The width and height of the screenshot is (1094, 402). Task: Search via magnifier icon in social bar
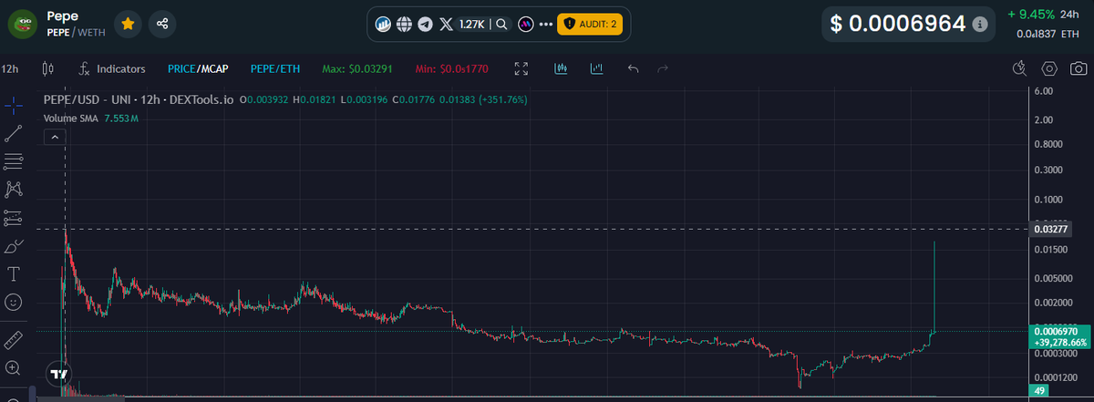(501, 25)
